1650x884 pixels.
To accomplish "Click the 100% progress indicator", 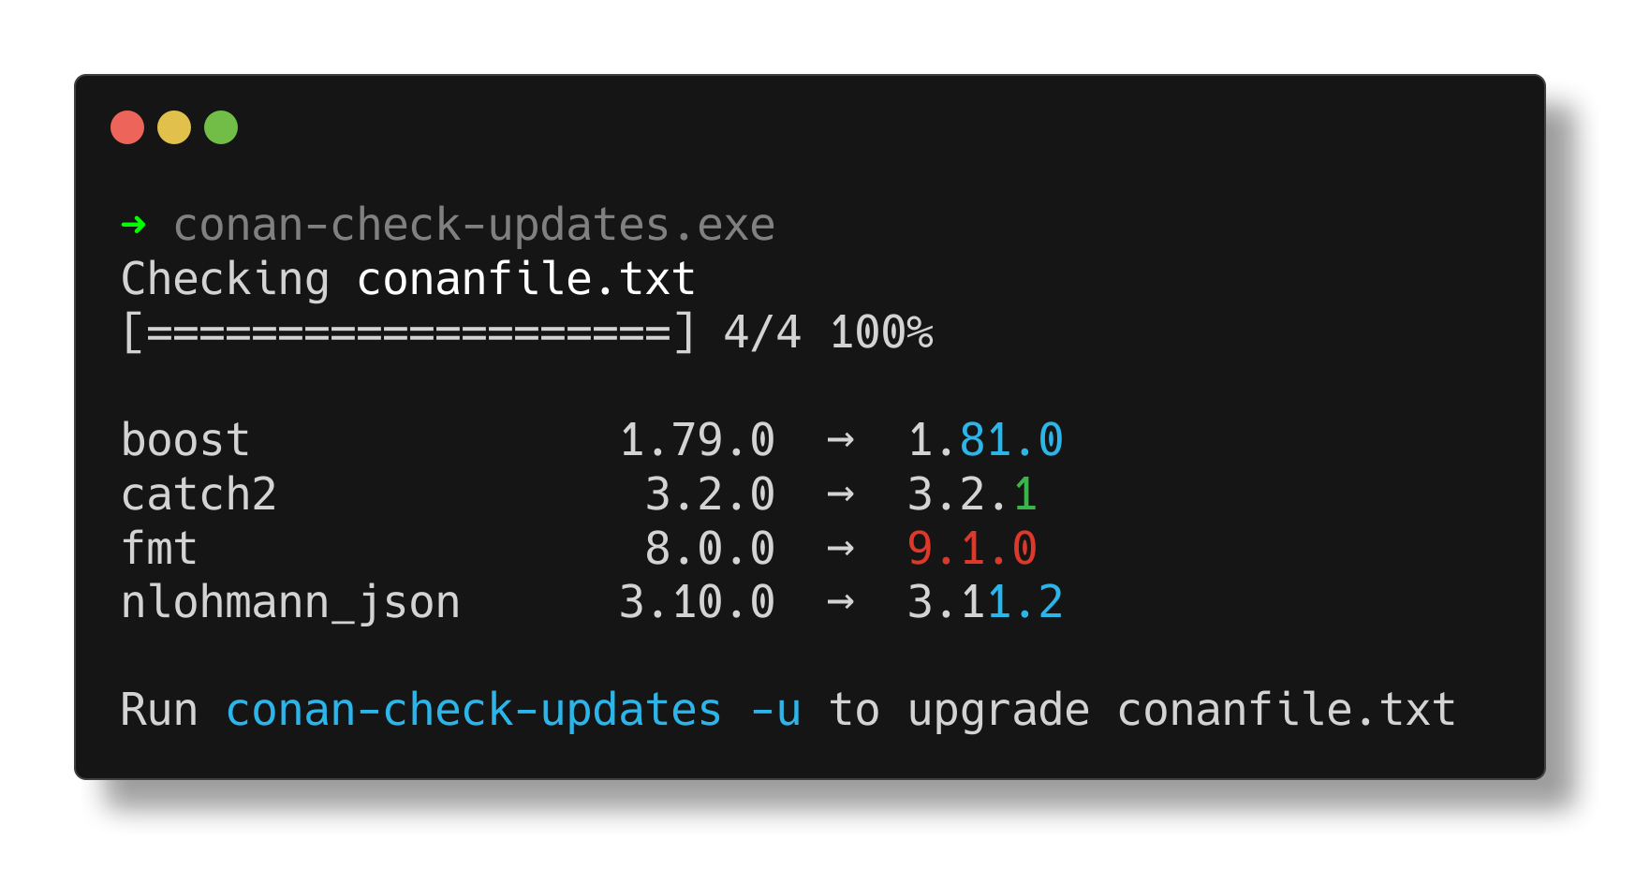I will point(881,332).
